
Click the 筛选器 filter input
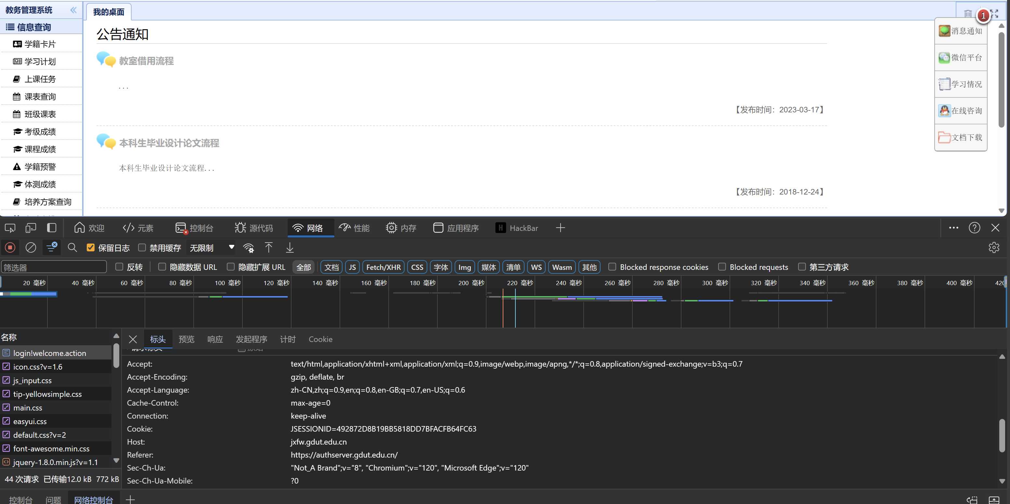54,267
